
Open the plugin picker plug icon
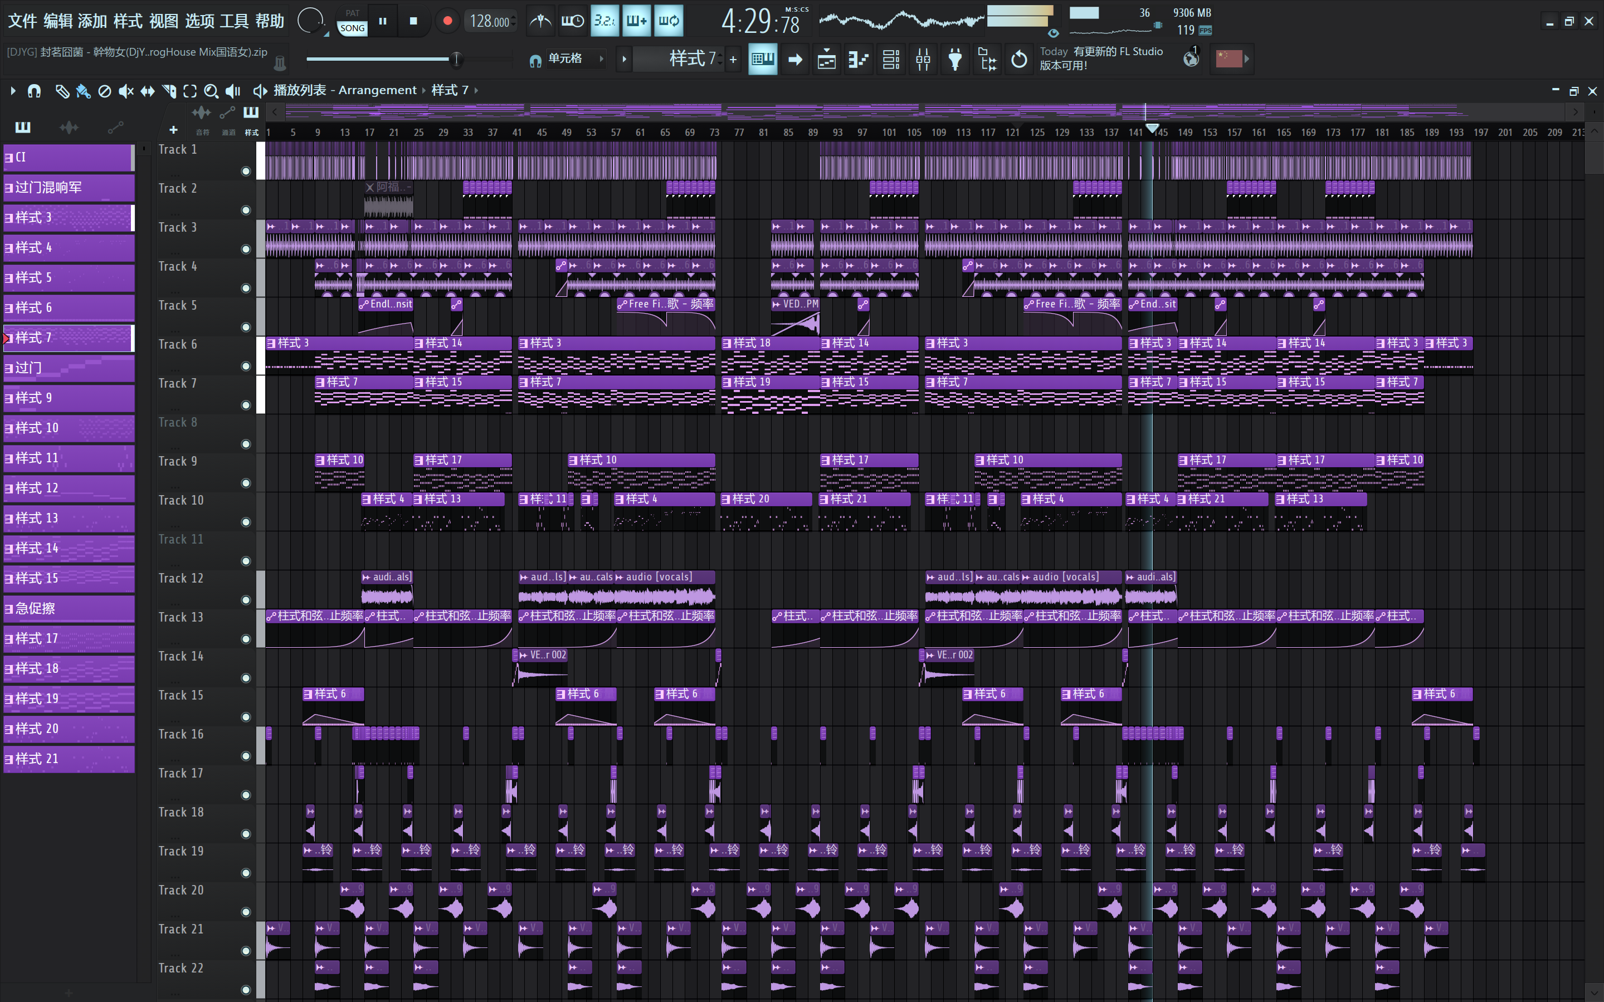[955, 60]
